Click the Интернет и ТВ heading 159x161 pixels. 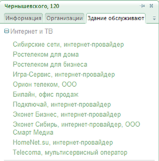[32, 31]
